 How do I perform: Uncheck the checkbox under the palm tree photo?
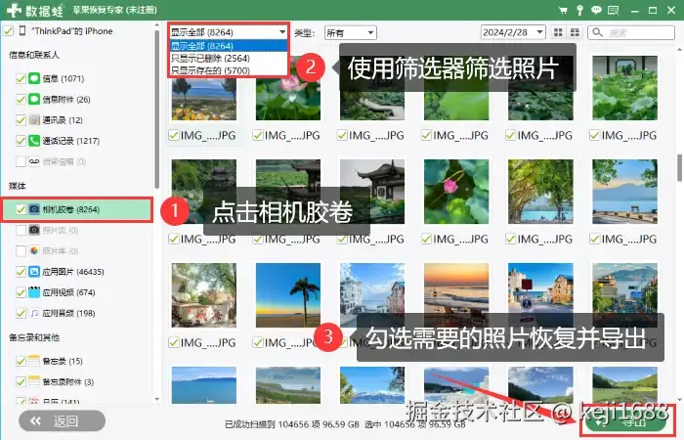(258, 342)
